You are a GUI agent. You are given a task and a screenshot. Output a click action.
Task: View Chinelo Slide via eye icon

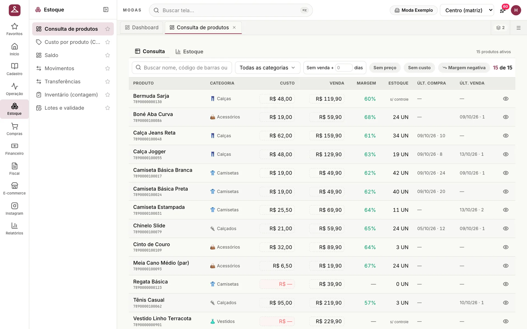506,228
